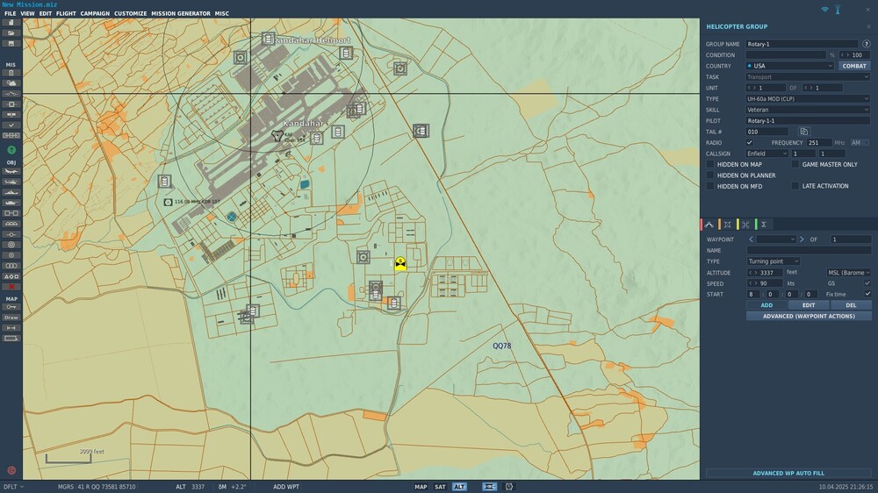Click the Open mission folder icon
Screen dimensions: 878x493
pos(11,33)
